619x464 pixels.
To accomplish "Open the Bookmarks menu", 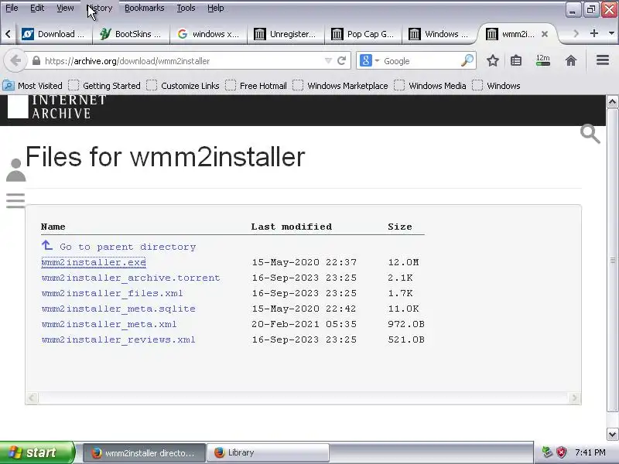I will pos(145,8).
